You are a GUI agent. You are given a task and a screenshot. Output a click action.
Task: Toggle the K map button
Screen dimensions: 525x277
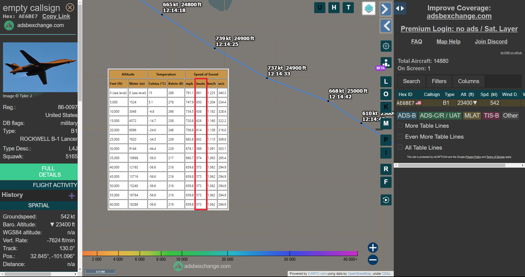tap(386, 107)
